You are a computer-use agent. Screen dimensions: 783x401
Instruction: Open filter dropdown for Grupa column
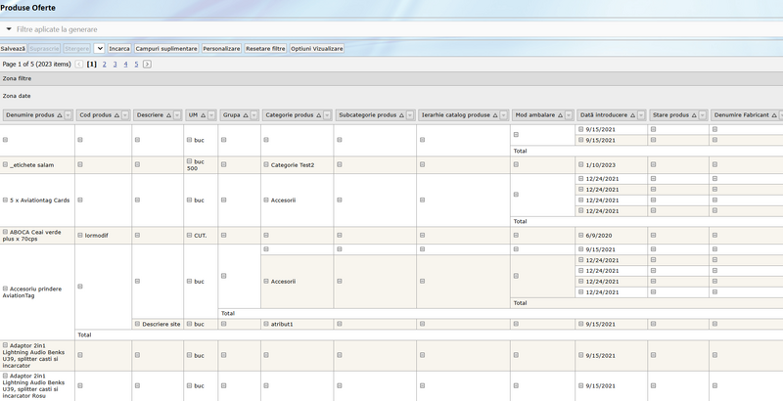click(x=254, y=115)
